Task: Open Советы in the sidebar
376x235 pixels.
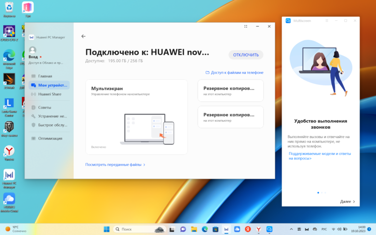Action: 49,107
